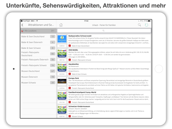The image size is (172, 129).
Task: Open the Aquabasilea title
Action: (74, 64)
